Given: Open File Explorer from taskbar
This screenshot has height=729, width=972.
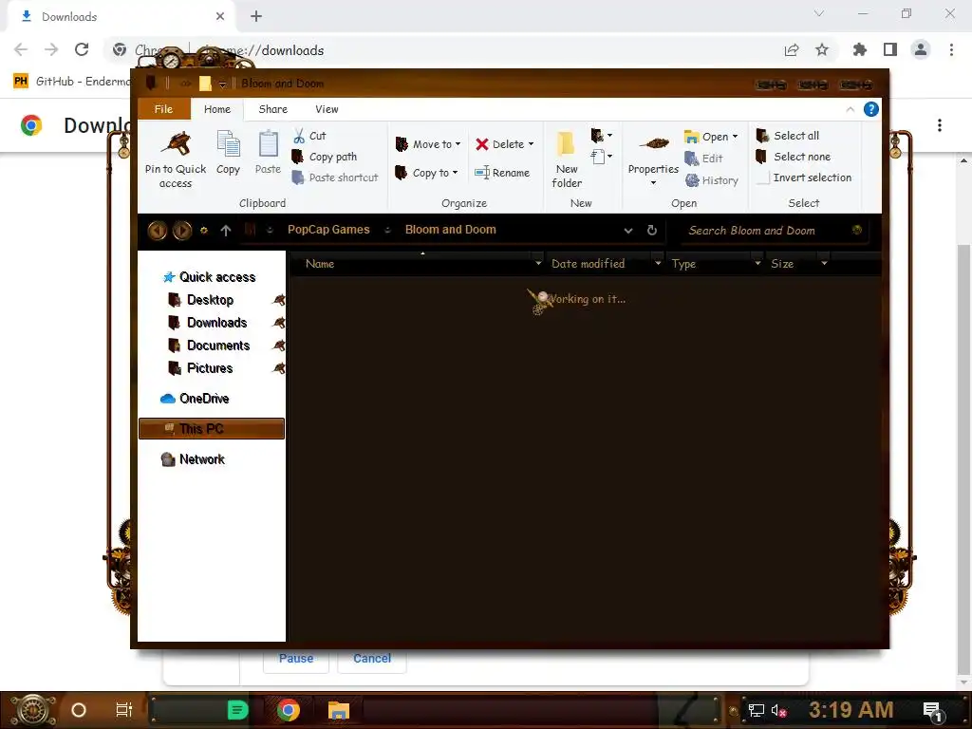Looking at the screenshot, I should click(x=339, y=710).
